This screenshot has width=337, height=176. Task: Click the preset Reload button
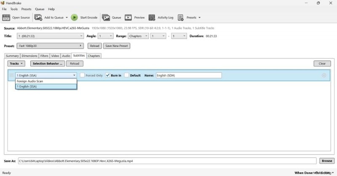94,46
